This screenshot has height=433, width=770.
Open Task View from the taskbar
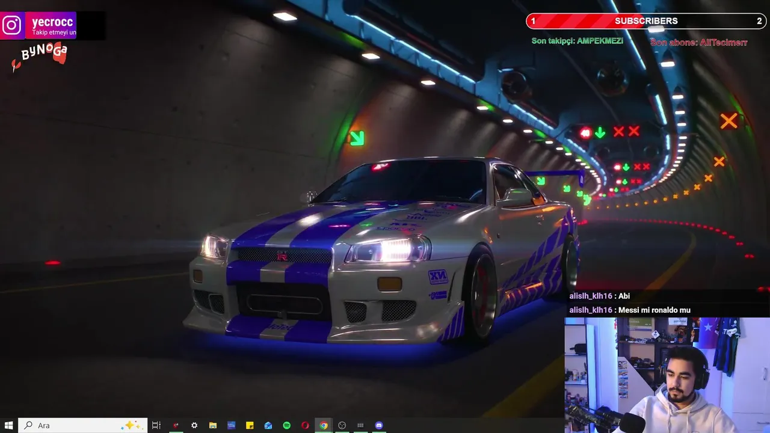point(156,425)
